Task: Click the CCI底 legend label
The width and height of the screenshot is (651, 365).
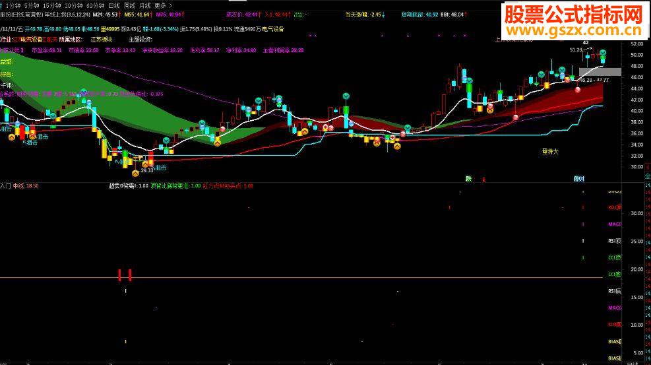Action: tap(615, 274)
